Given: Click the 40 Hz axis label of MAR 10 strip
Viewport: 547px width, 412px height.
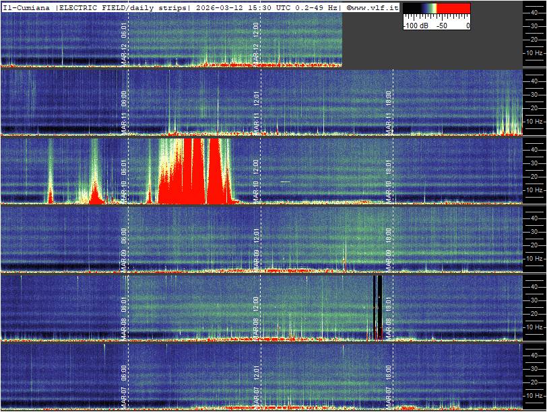Looking at the screenshot, I should coord(535,149).
